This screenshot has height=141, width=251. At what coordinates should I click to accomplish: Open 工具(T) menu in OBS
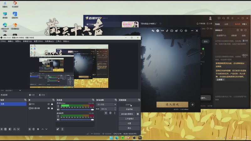pos(58,41)
